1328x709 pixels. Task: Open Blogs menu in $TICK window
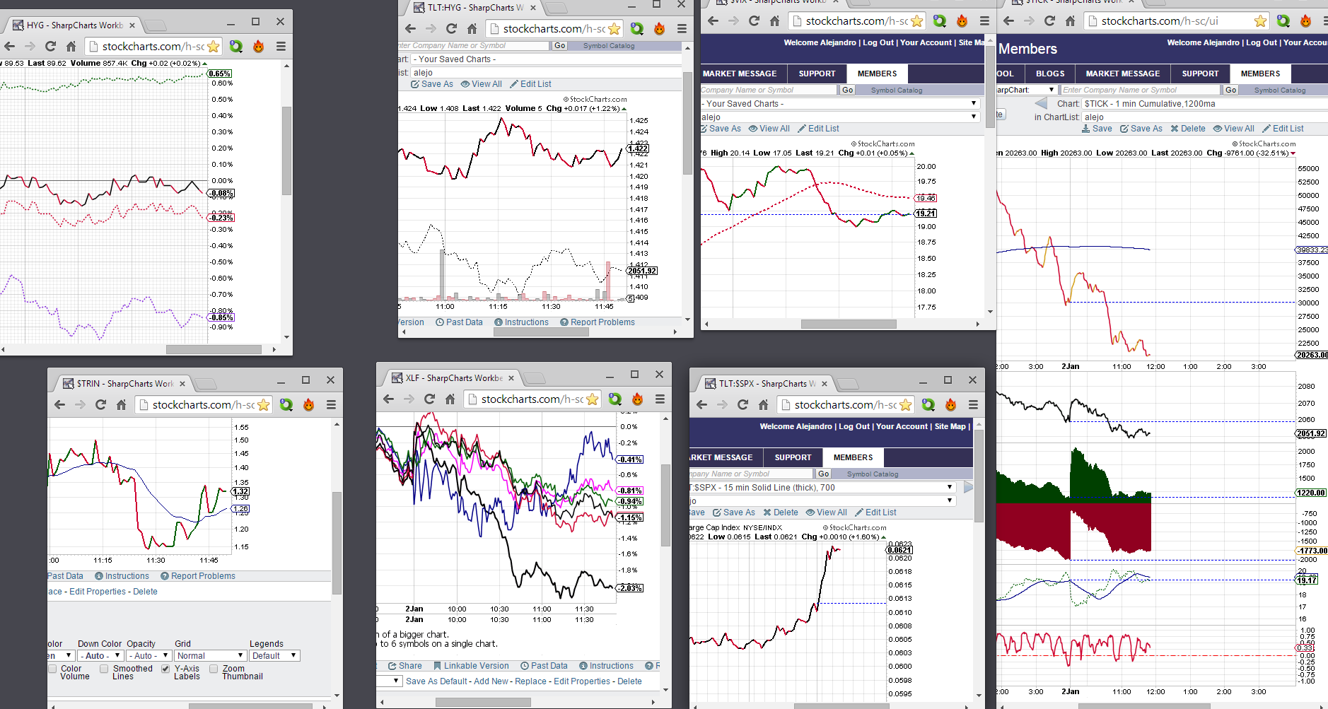1050,74
